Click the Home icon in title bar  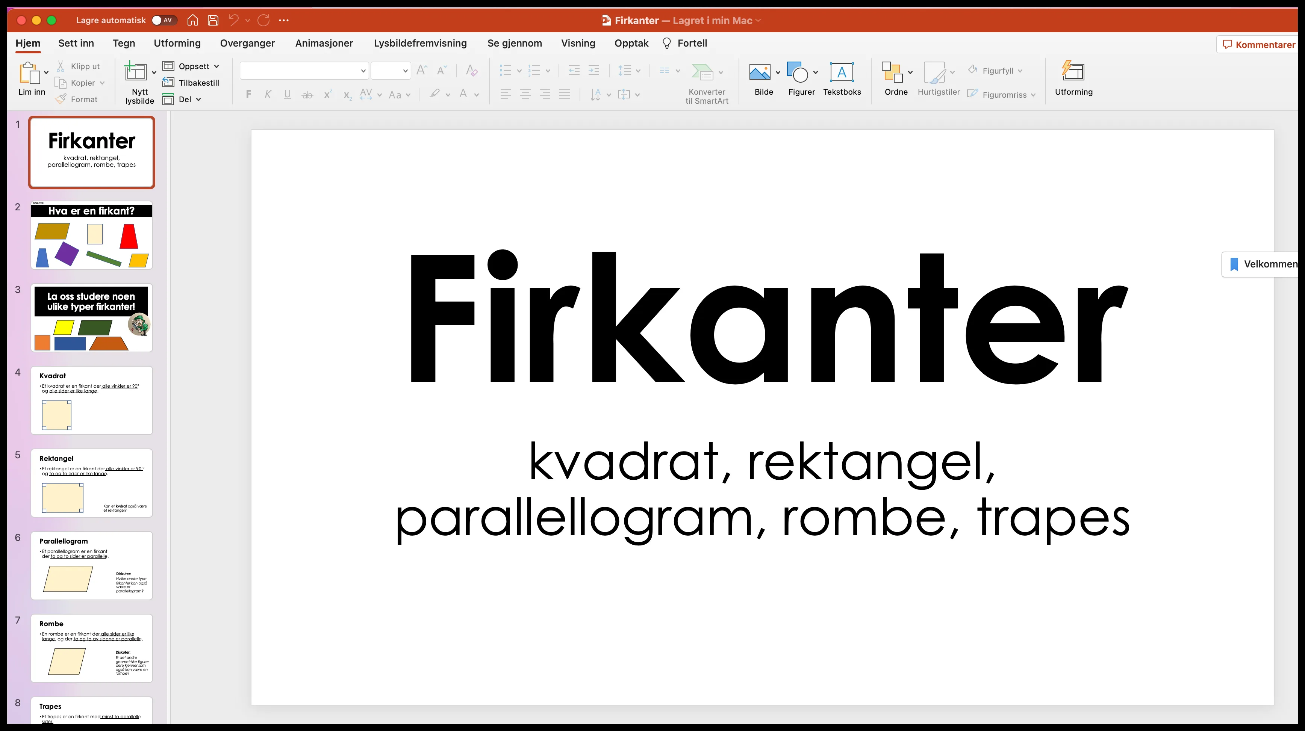click(192, 20)
